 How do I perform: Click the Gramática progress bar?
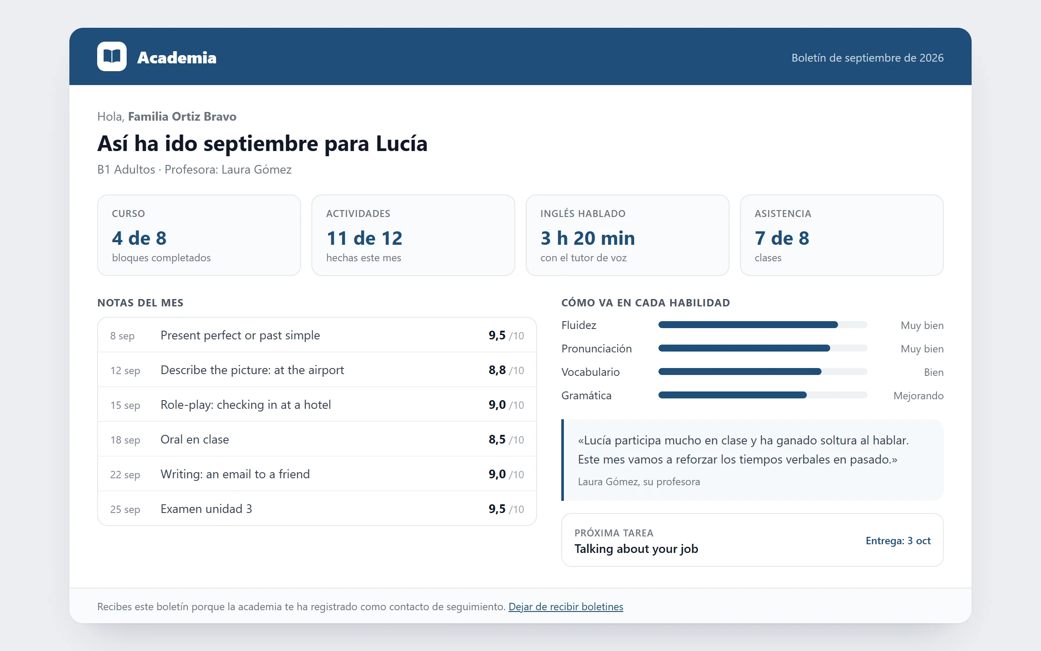[763, 395]
